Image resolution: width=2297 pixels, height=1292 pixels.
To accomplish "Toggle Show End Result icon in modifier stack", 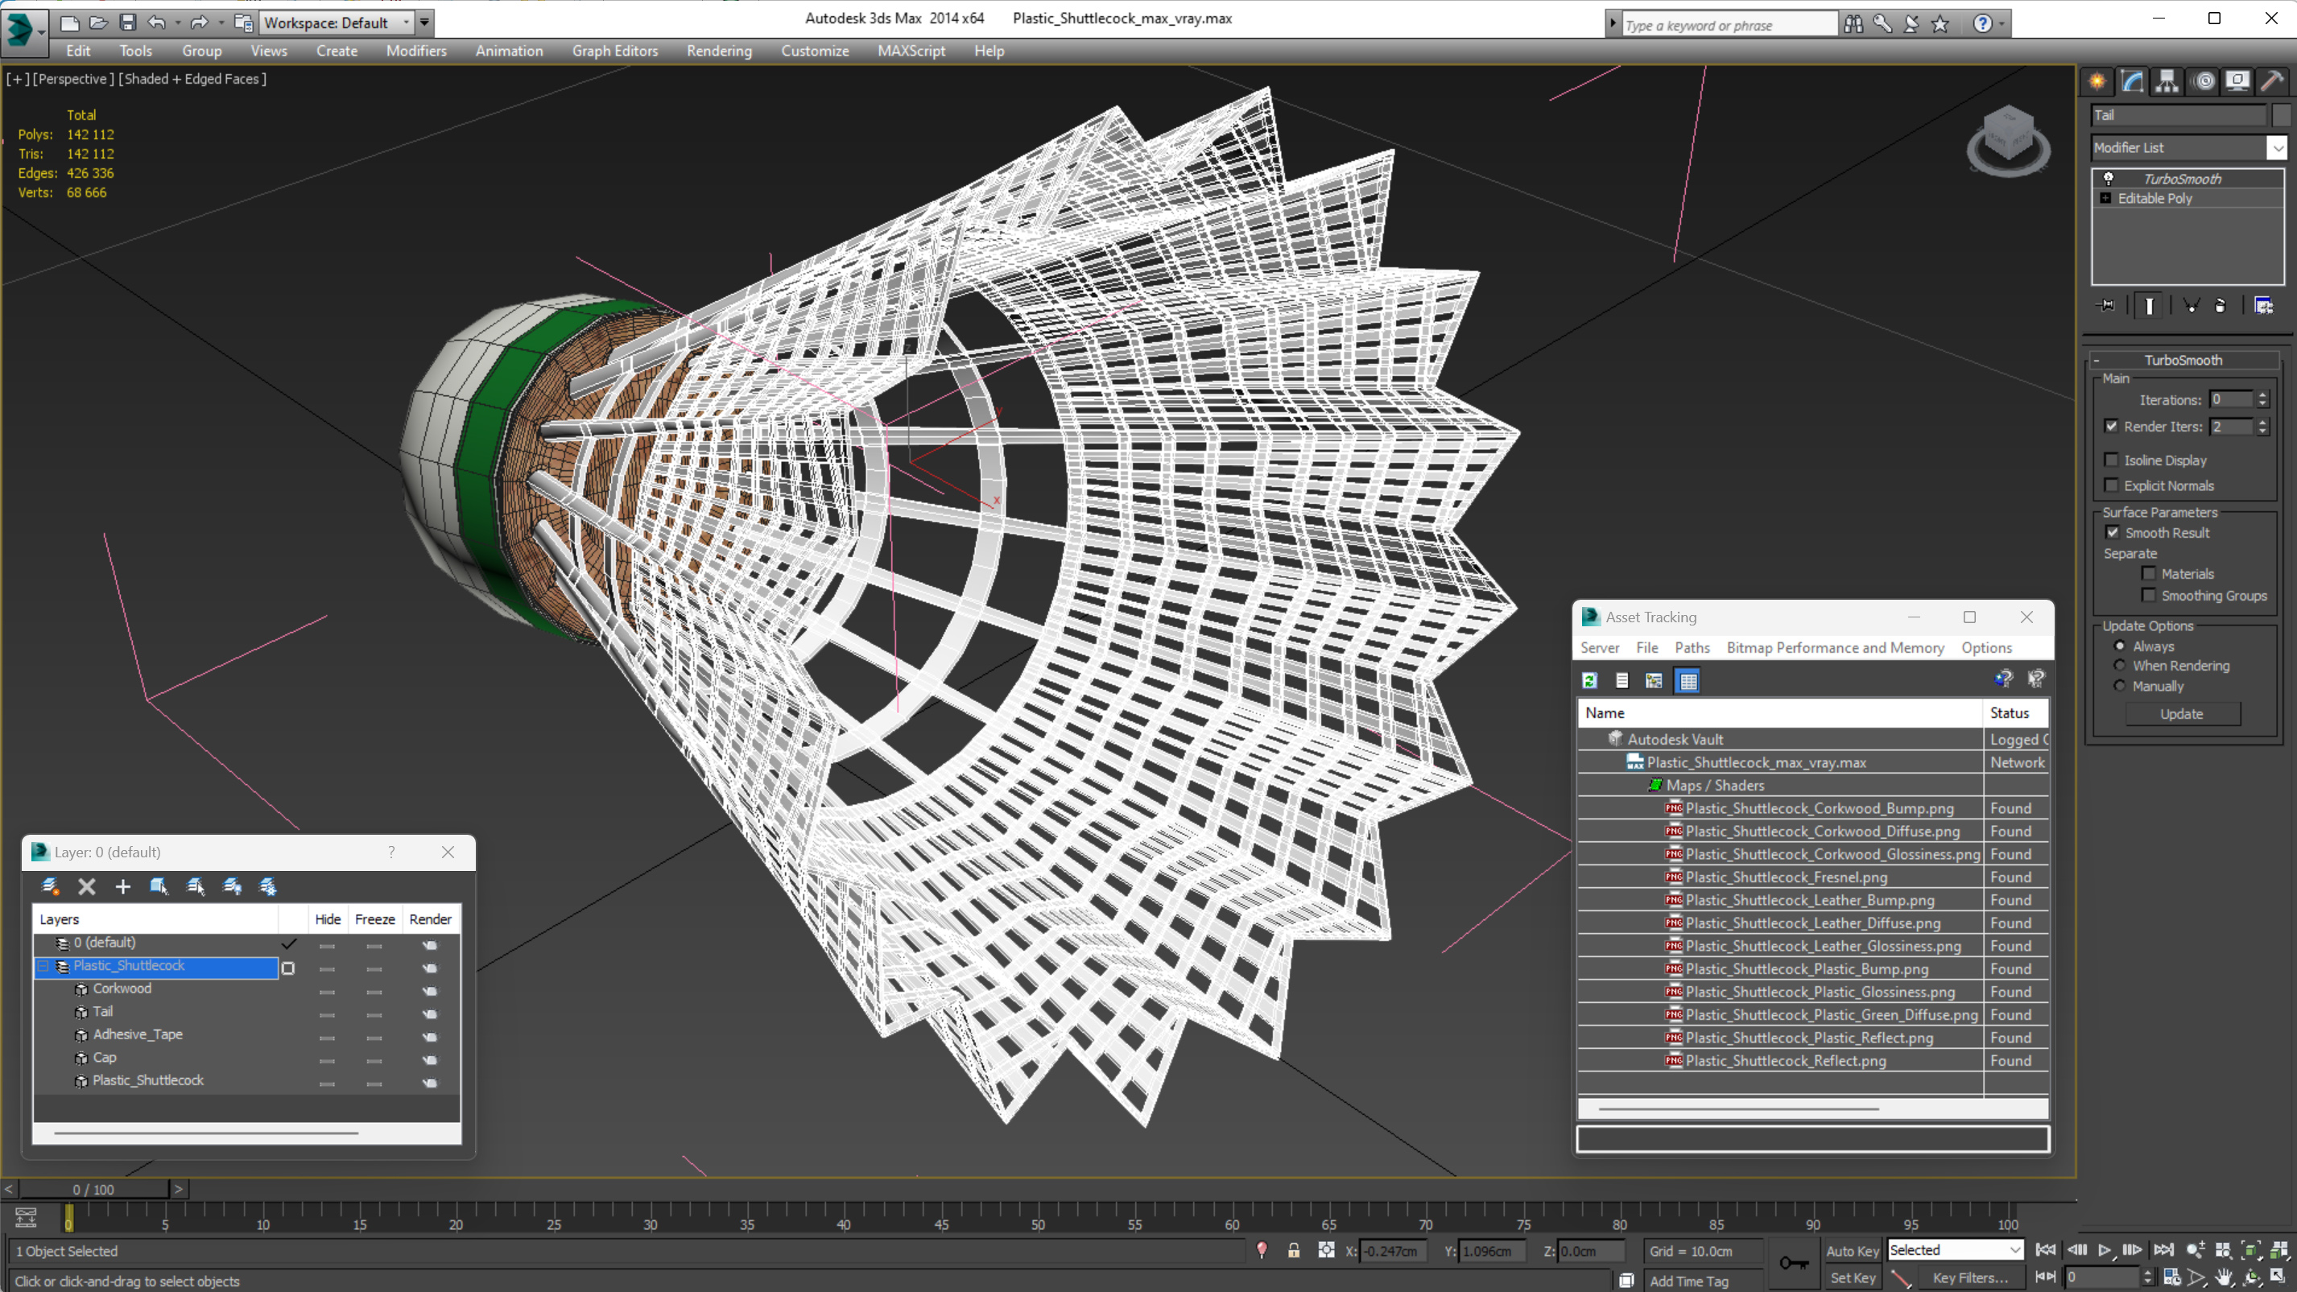I will [2149, 306].
